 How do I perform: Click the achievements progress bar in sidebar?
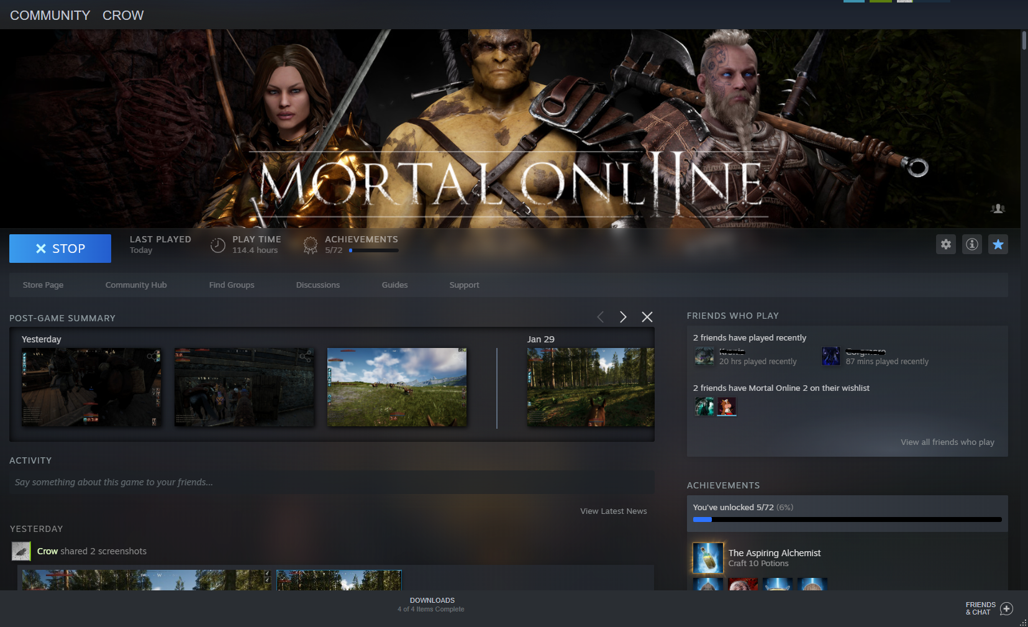(x=847, y=519)
